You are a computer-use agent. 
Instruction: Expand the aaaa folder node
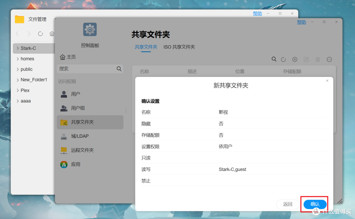click(x=18, y=101)
